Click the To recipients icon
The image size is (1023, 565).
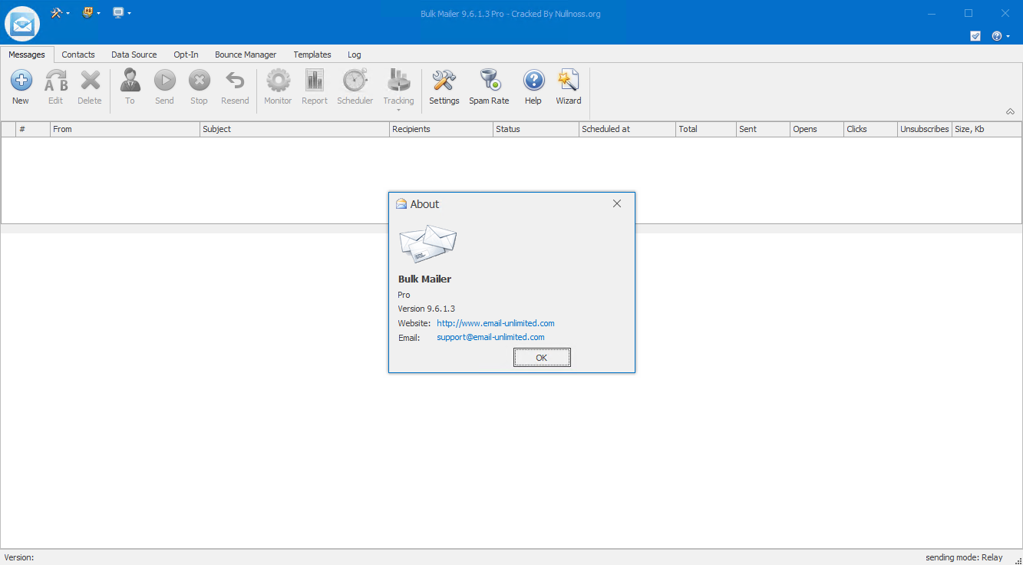click(x=130, y=80)
